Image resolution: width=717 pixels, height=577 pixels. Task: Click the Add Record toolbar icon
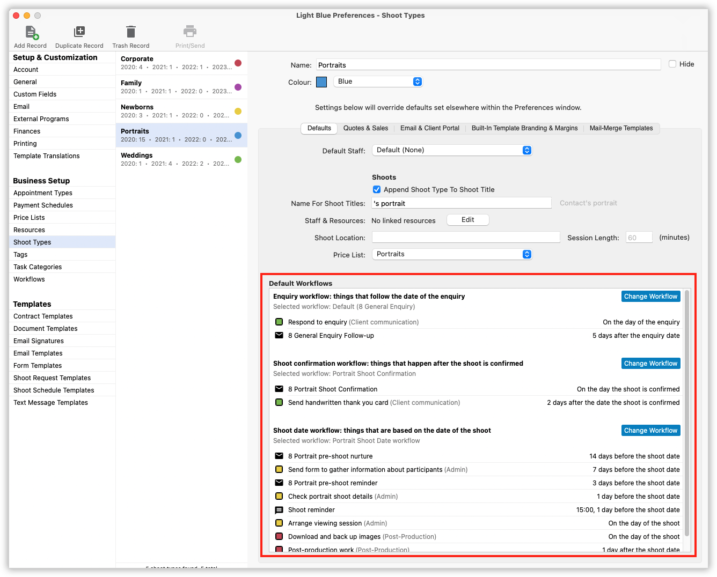point(30,33)
